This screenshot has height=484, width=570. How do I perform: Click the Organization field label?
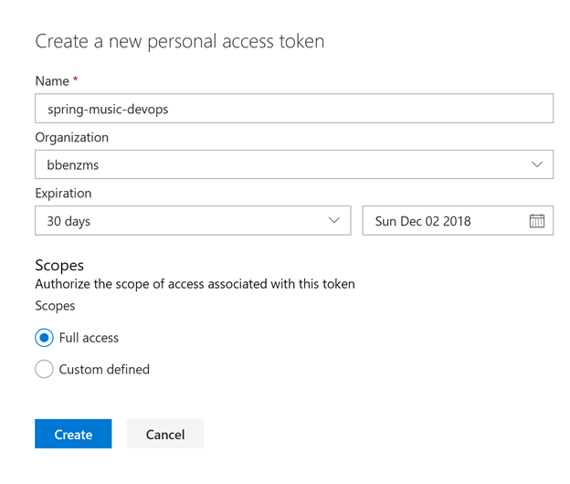(x=71, y=138)
